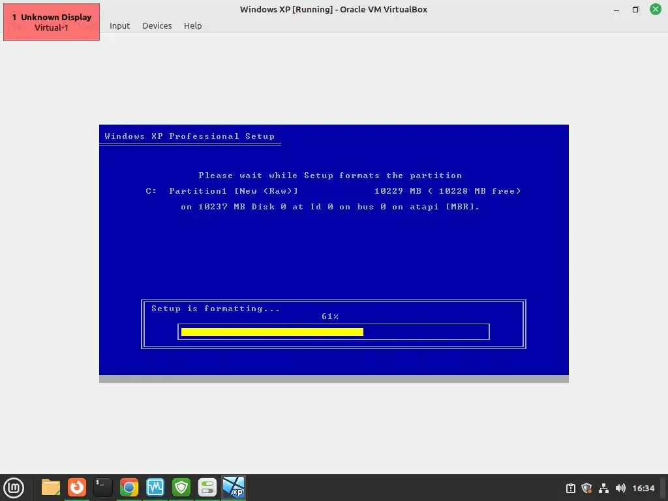The width and height of the screenshot is (668, 501).
Task: Open the Terminal from the taskbar
Action: [102, 487]
